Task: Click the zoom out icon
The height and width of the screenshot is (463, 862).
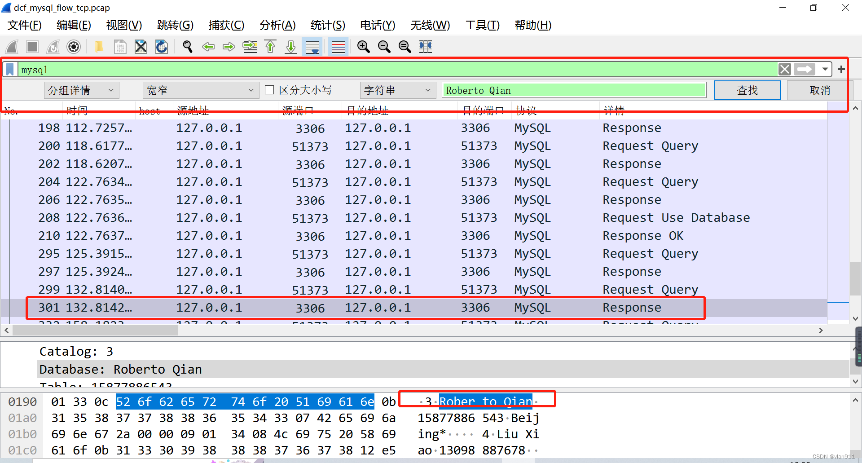Action: (x=384, y=47)
